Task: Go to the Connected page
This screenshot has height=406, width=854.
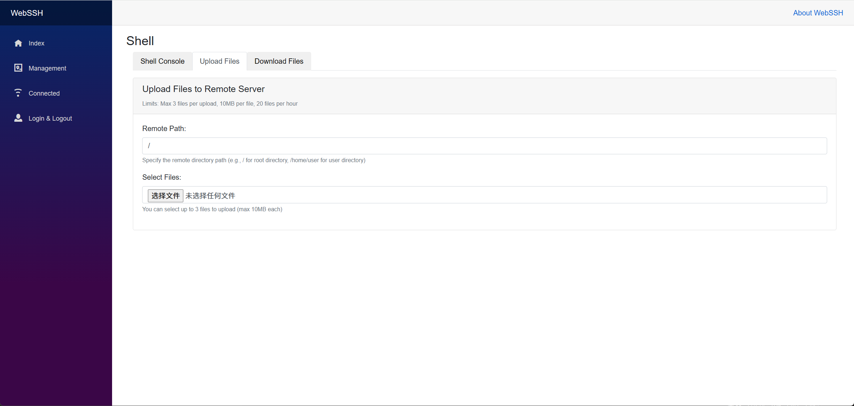Action: coord(44,93)
